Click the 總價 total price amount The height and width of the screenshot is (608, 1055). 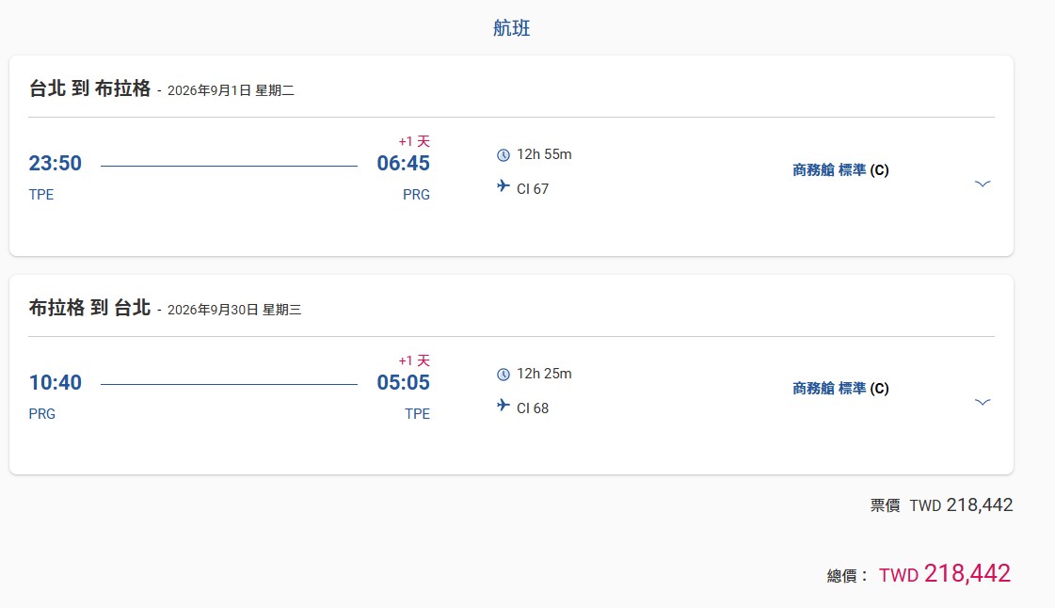click(945, 574)
